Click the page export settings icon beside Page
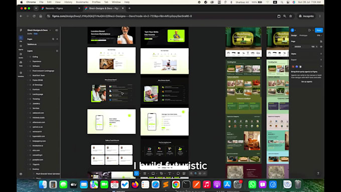 point(321,41)
